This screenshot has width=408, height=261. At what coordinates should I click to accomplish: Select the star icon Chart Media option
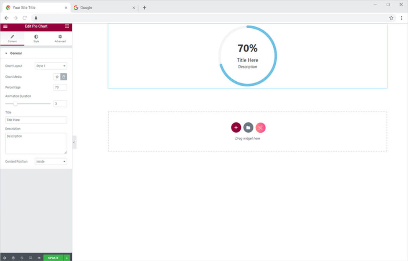[57, 77]
